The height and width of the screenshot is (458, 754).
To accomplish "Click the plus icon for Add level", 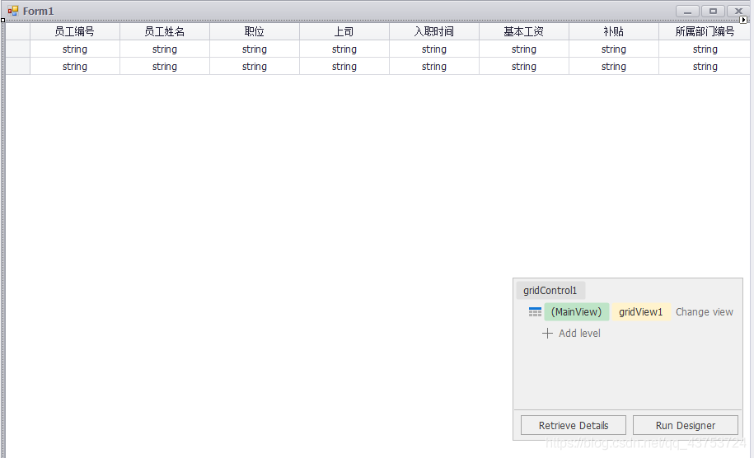I will (547, 334).
